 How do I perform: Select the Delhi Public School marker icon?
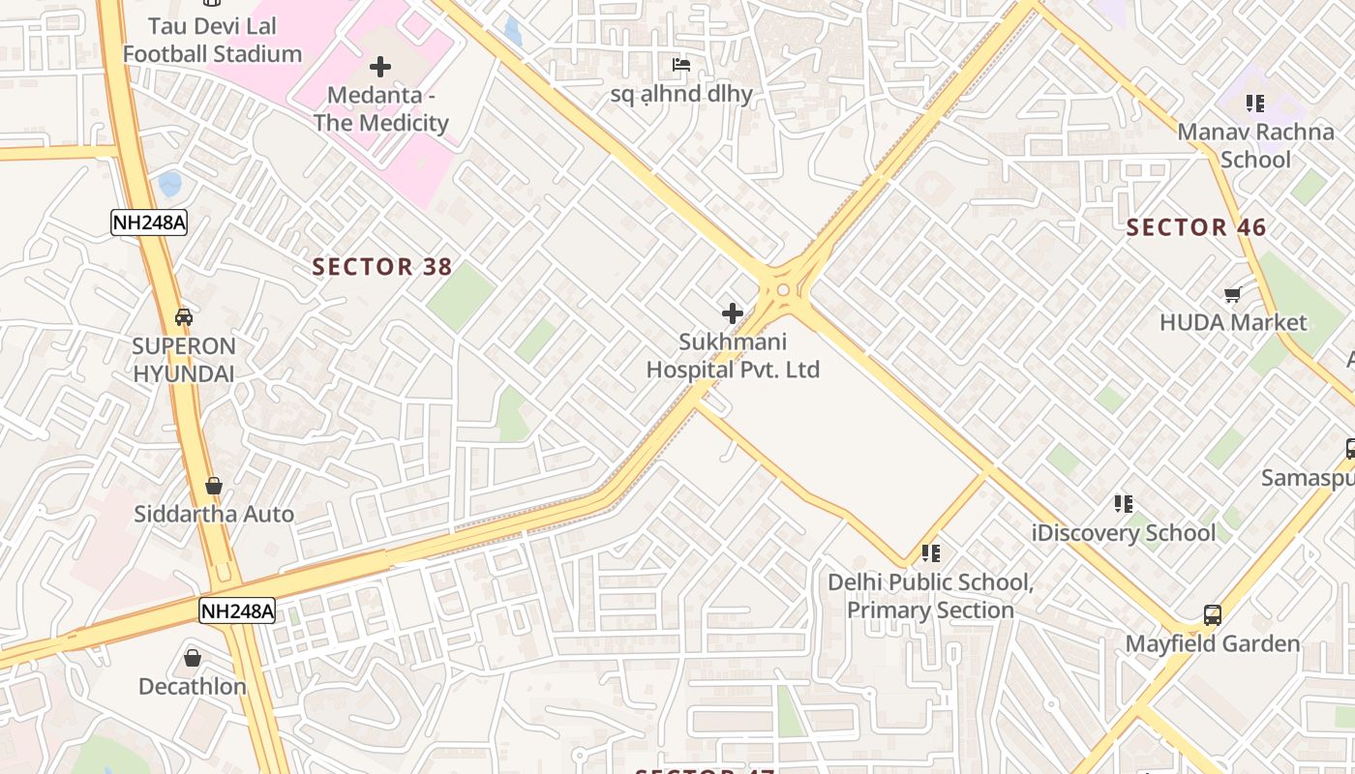[x=931, y=552]
